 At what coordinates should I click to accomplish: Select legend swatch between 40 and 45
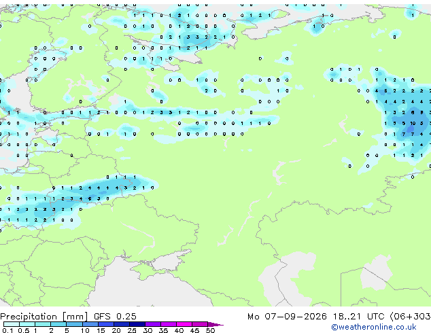(x=184, y=324)
